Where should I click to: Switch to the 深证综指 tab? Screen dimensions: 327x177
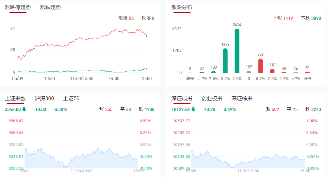[242, 98]
